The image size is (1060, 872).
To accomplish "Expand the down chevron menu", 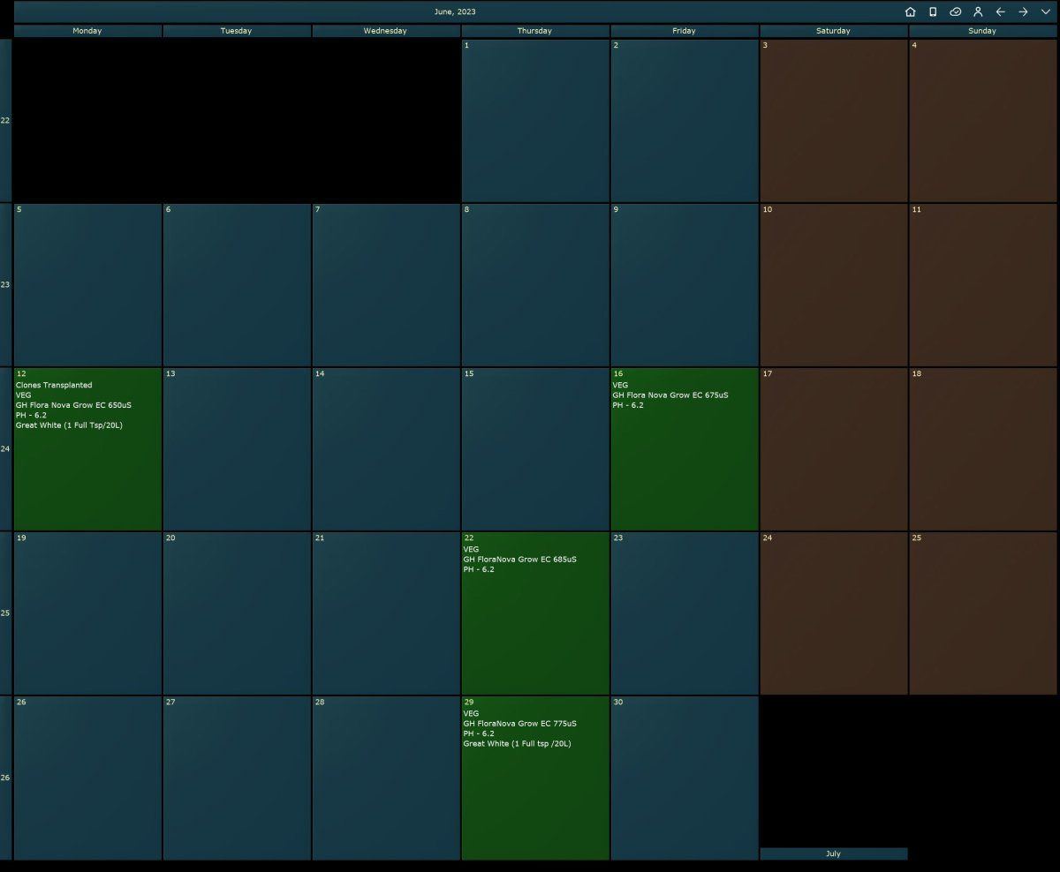I will (1046, 11).
